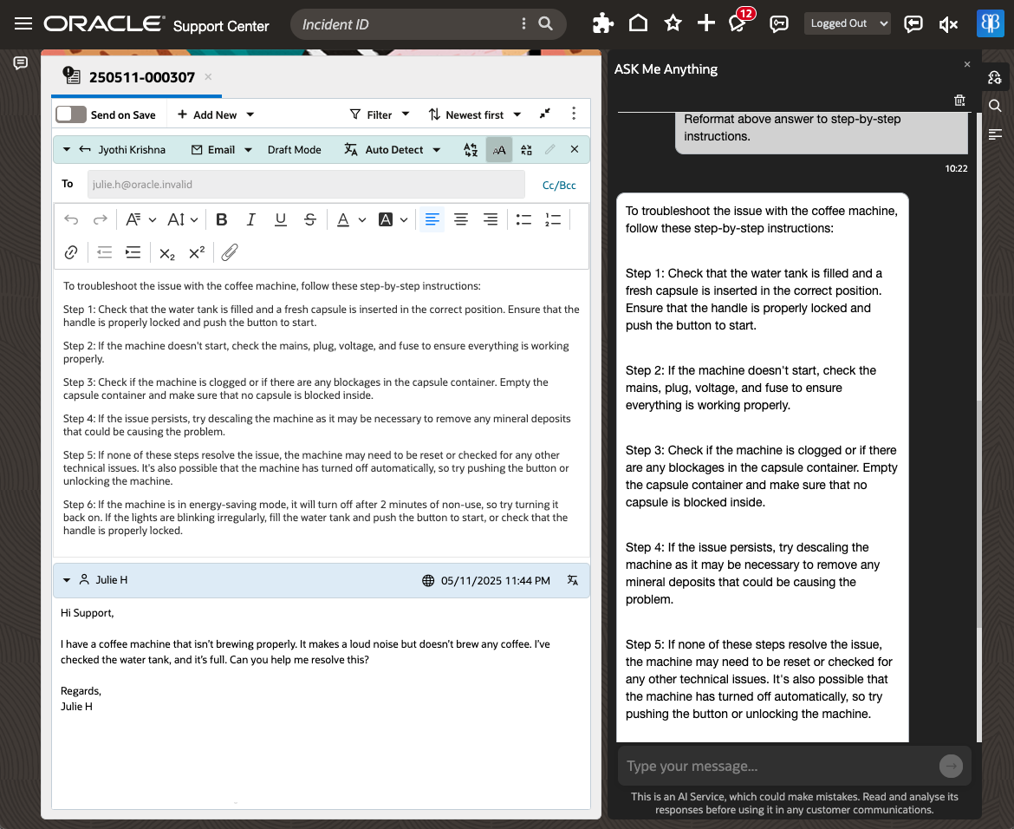The height and width of the screenshot is (829, 1014).
Task: Collapse the Julie H message
Action: 67,580
